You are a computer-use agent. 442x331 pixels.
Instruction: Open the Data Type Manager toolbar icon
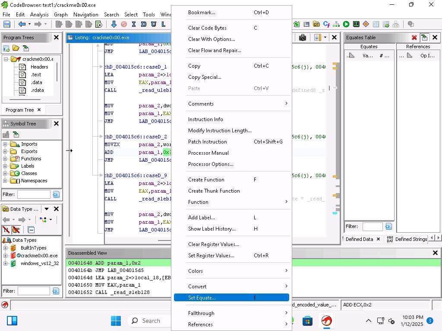coord(316,25)
